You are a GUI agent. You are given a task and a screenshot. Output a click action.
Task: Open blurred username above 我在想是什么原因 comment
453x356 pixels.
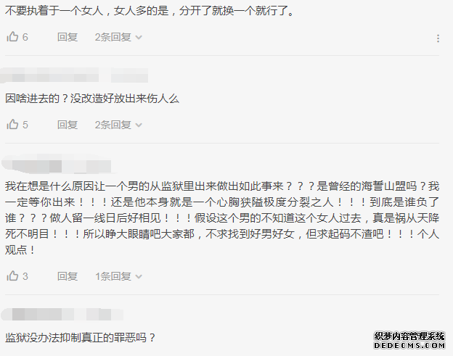[x=57, y=164]
